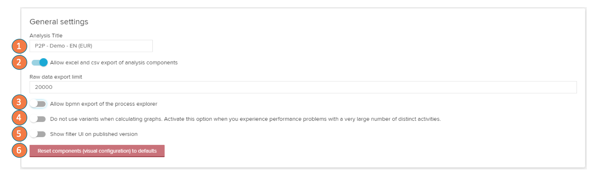
Task: Turn on the do-not-use-variants toggle switch
Action: pos(38,119)
